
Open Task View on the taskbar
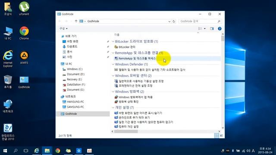point(26,151)
